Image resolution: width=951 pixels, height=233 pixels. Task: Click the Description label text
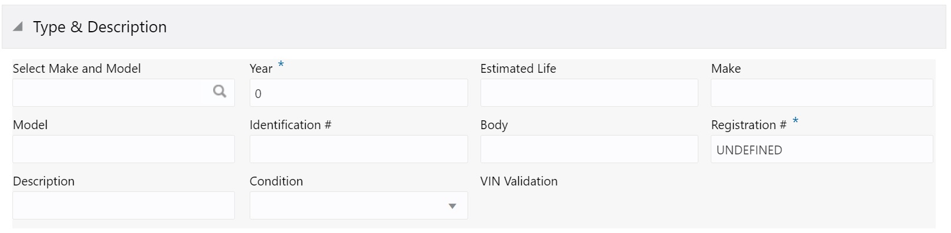[44, 181]
